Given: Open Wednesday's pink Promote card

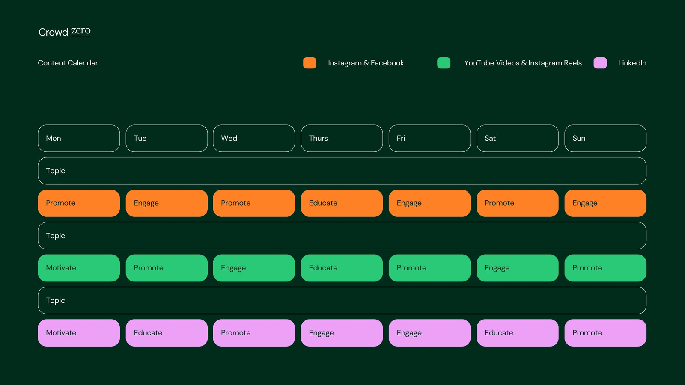Looking at the screenshot, I should click(254, 333).
